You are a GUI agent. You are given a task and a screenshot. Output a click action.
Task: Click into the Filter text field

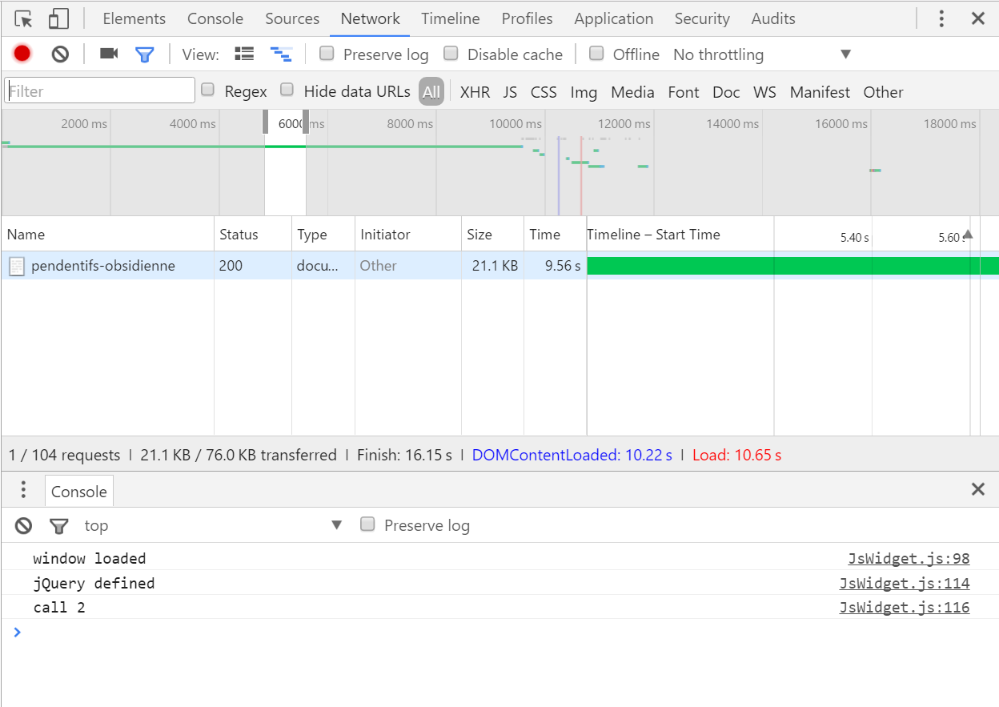(99, 90)
